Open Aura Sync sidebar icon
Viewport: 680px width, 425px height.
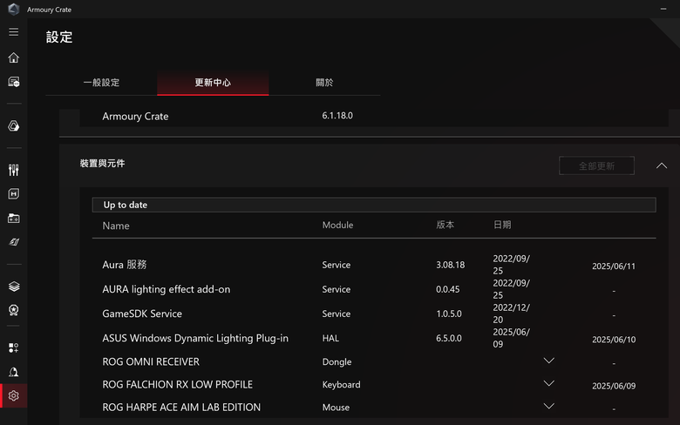(x=13, y=126)
